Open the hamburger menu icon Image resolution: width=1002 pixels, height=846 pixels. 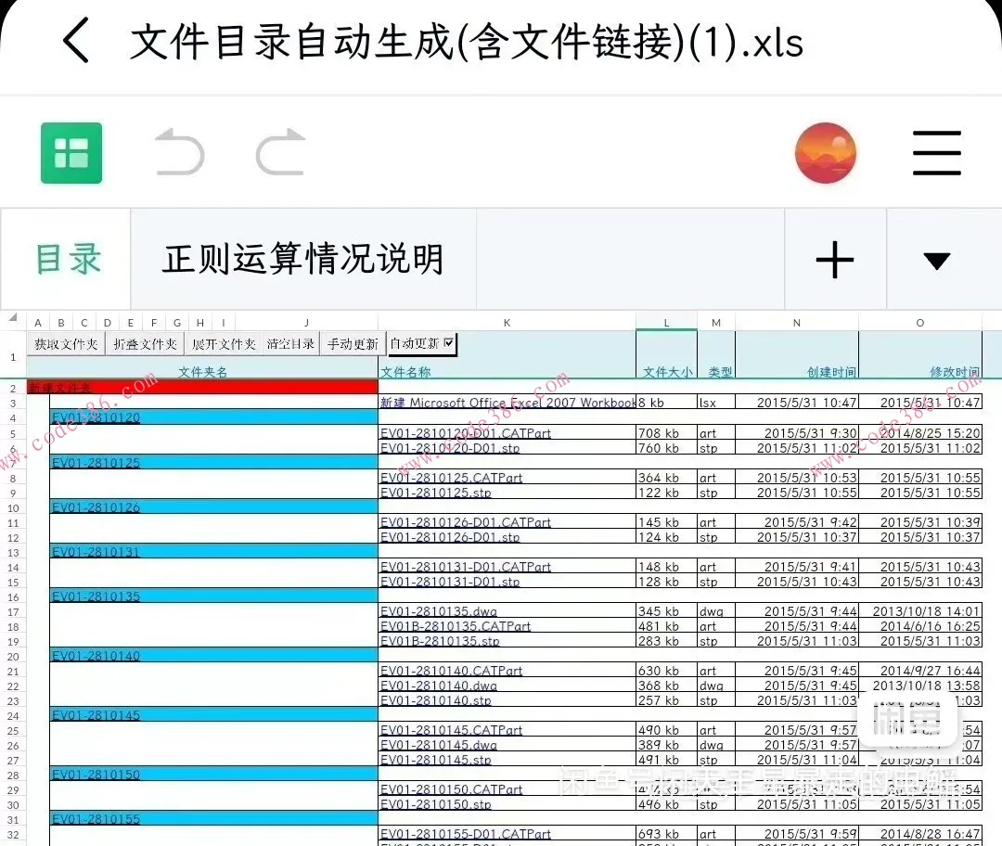(x=936, y=152)
